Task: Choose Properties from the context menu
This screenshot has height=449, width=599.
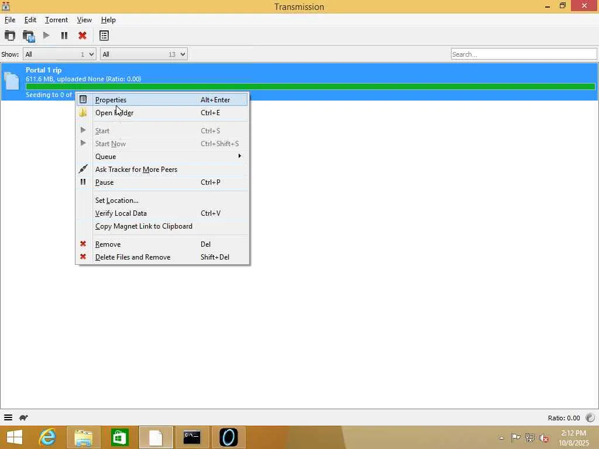Action: tap(163, 99)
